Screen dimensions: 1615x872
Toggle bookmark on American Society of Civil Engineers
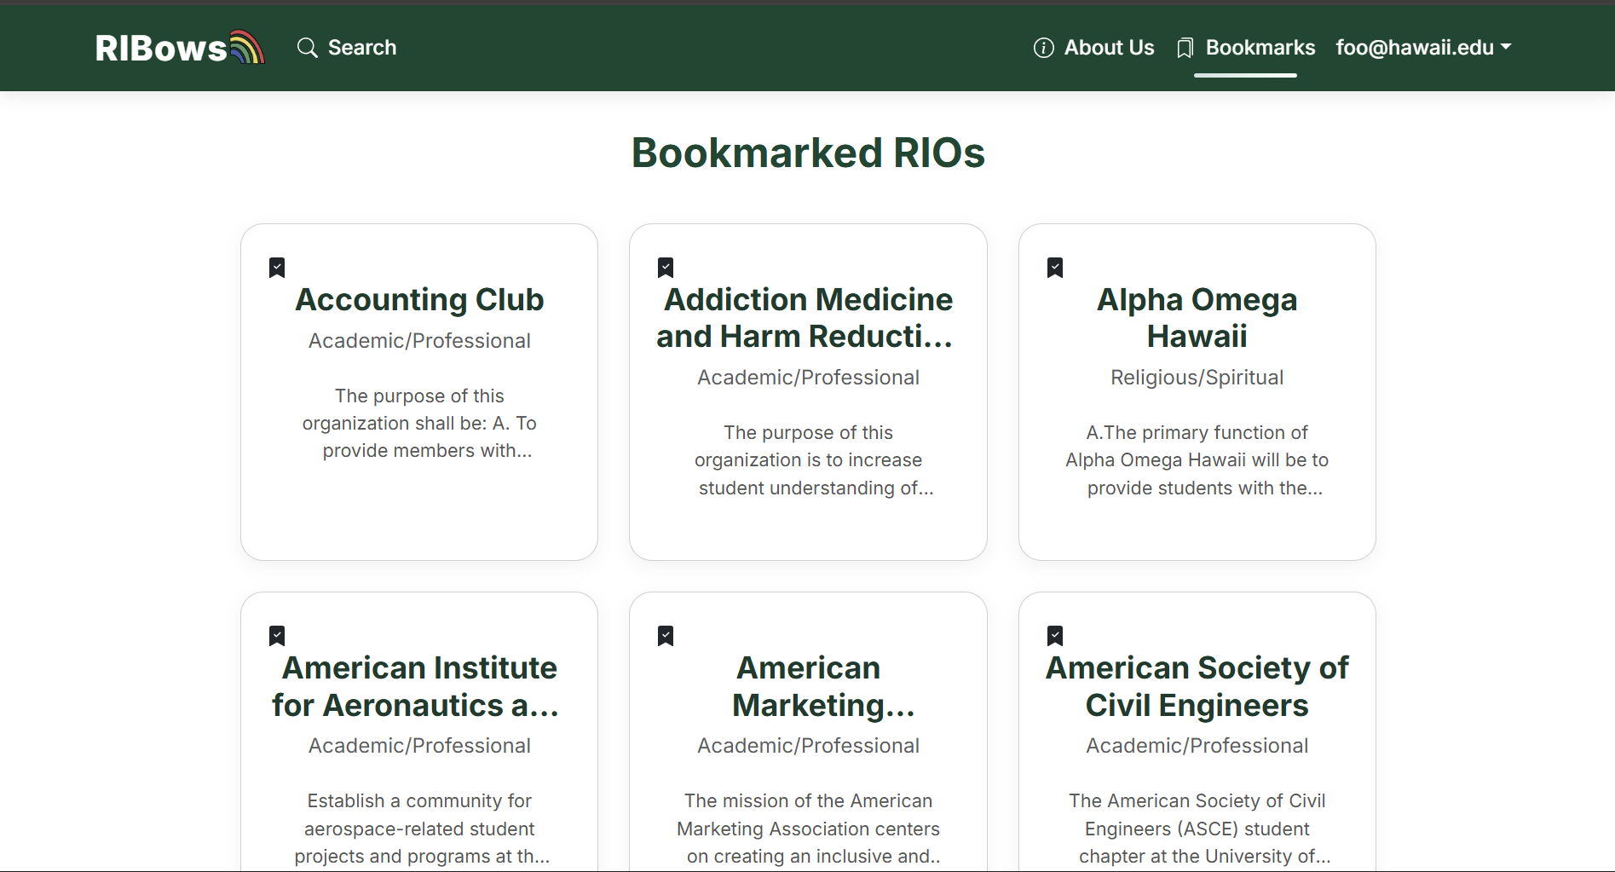(x=1055, y=636)
